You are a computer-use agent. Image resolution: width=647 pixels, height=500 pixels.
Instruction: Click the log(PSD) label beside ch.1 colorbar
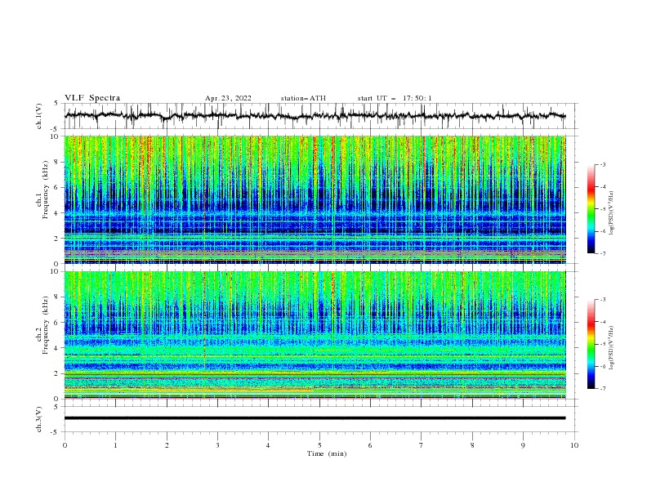[x=612, y=213]
